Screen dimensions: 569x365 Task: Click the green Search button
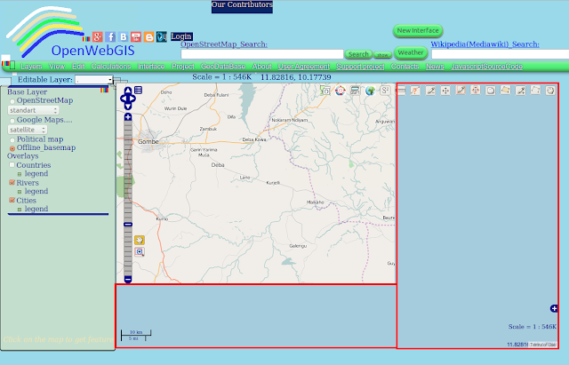358,54
